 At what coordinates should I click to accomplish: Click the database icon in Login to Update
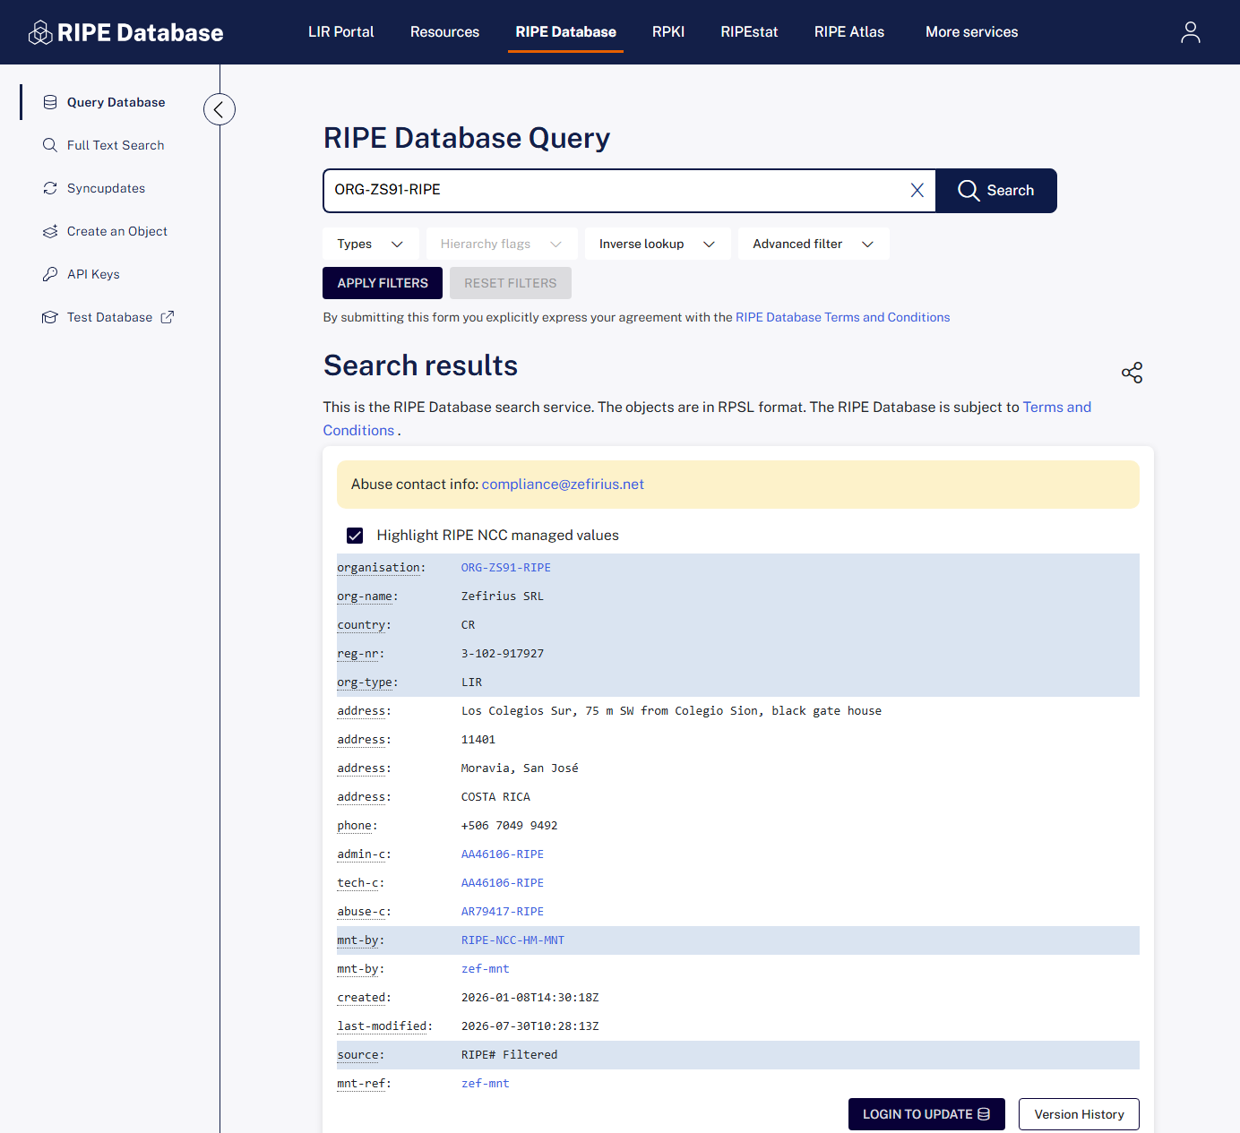coord(984,1114)
